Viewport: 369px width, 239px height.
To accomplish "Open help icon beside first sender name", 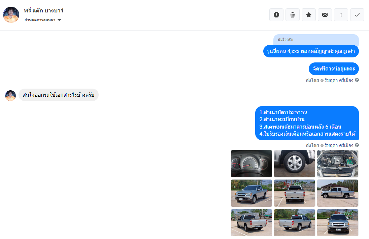I will coord(357,80).
